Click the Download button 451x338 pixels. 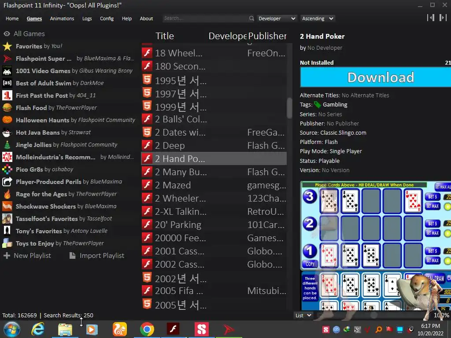(x=375, y=77)
